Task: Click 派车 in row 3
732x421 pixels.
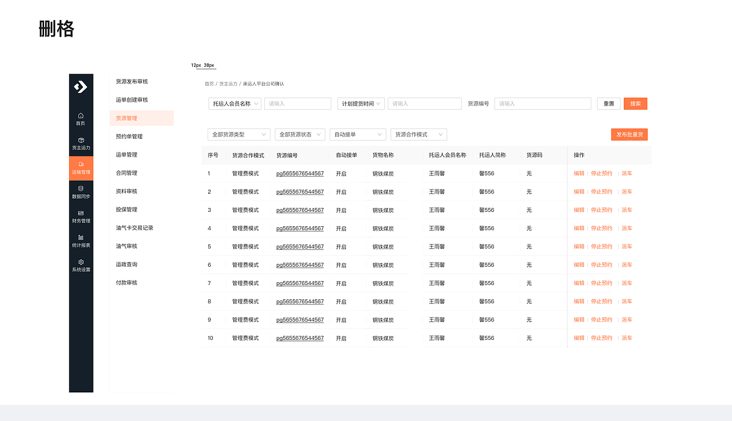Action: 627,210
